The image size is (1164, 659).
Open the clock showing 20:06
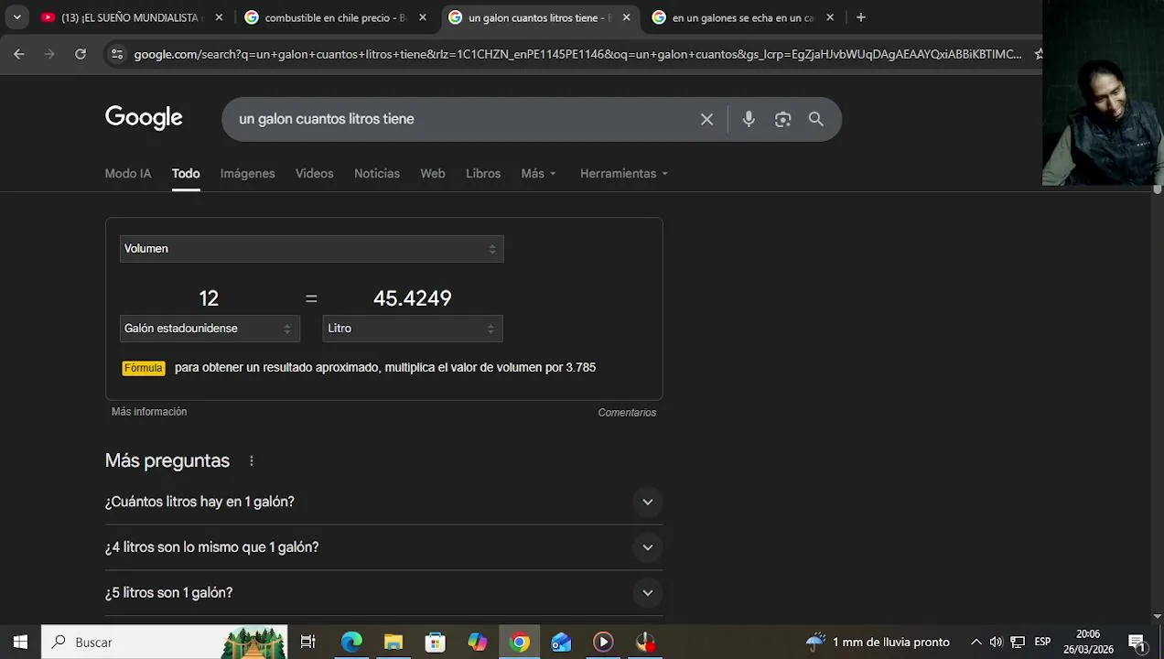(x=1088, y=642)
